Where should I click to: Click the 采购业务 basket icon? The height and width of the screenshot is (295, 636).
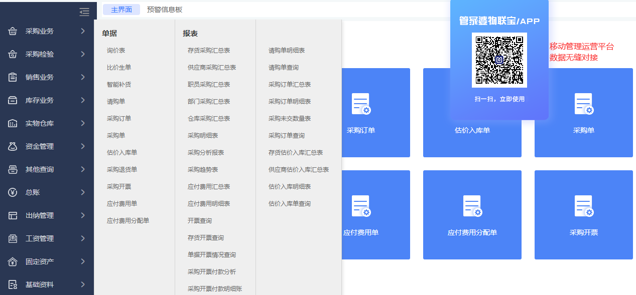13,31
